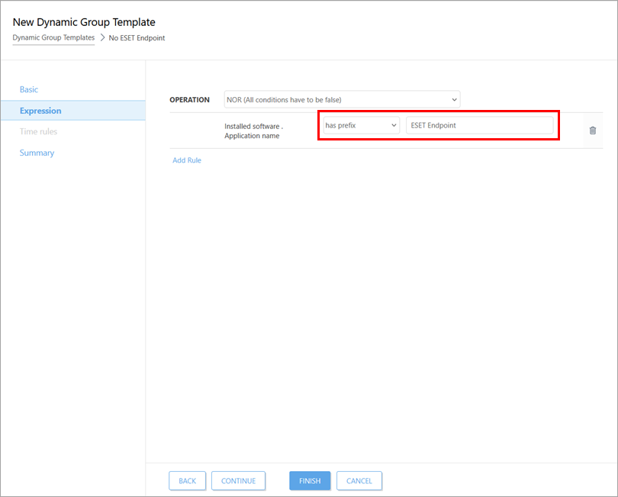Open the Basic section in sidebar
This screenshot has width=618, height=497.
[x=29, y=89]
